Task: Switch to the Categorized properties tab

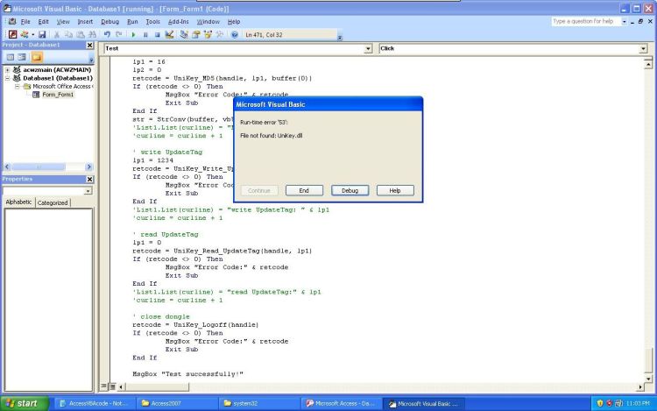Action: 53,202
